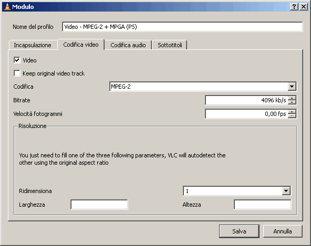The image size is (311, 246).
Task: Click the Altezza input field
Action: (263, 205)
